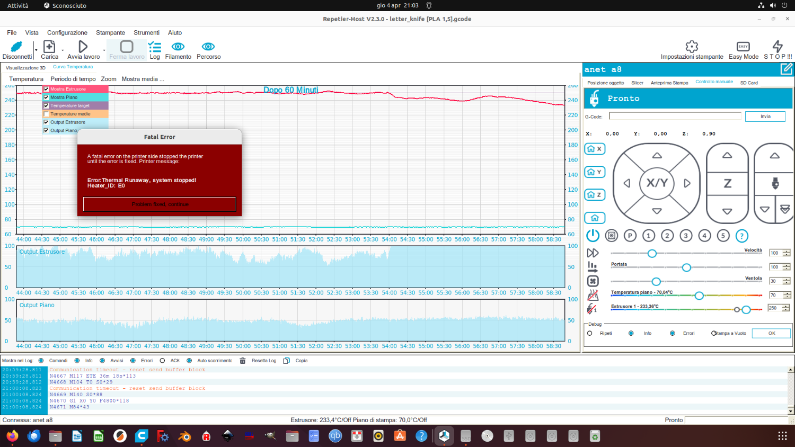Click Problem fixed, continue in error dialog
795x447 pixels.
160,204
